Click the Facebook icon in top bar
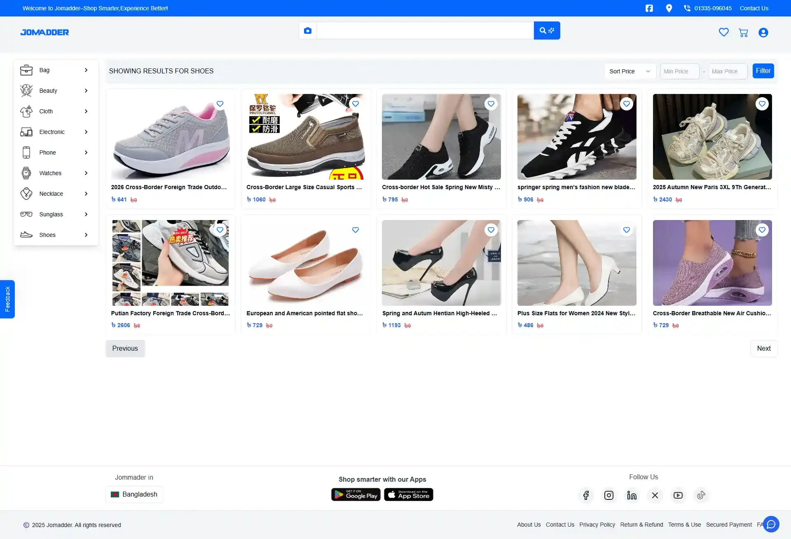The height and width of the screenshot is (539, 791). (649, 8)
